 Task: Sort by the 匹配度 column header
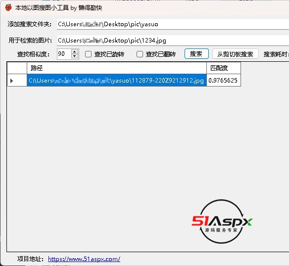tap(224, 68)
